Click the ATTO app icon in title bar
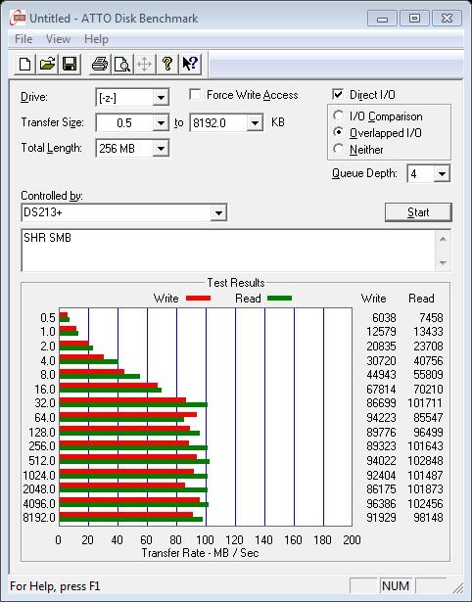Screen dimensions: 472x602 (18, 18)
